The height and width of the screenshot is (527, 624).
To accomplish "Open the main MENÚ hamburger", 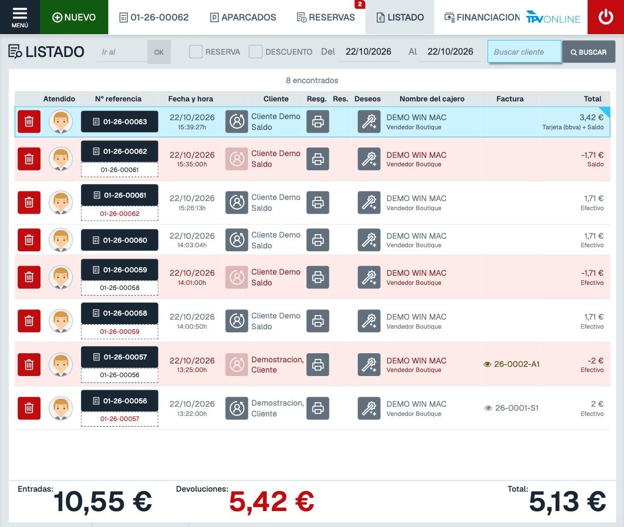I will [19, 17].
